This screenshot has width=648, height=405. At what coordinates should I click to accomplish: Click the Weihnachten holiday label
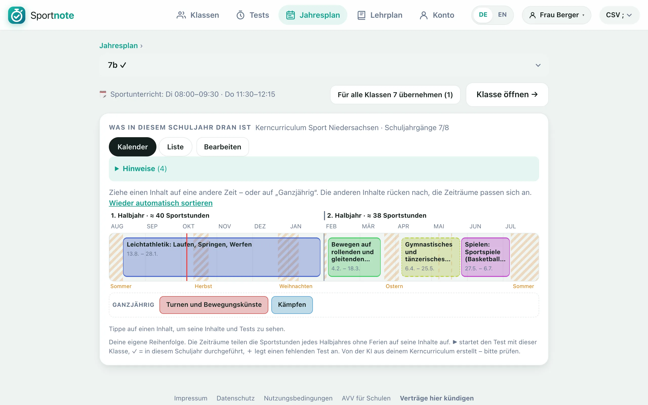pyautogui.click(x=296, y=286)
